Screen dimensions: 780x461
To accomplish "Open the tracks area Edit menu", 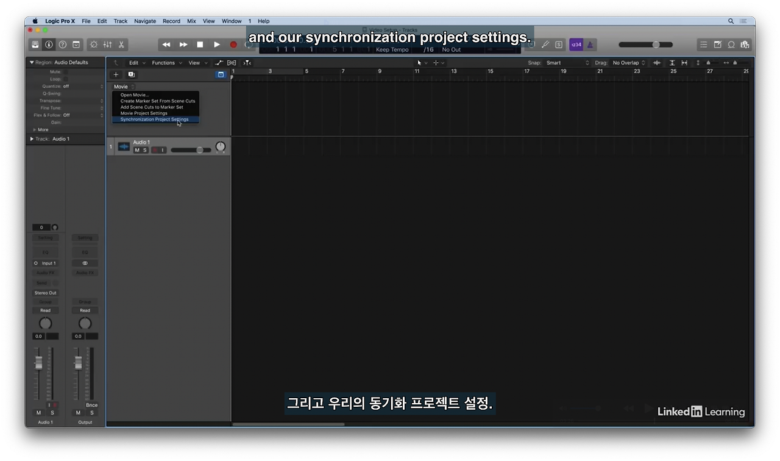I will pos(136,63).
